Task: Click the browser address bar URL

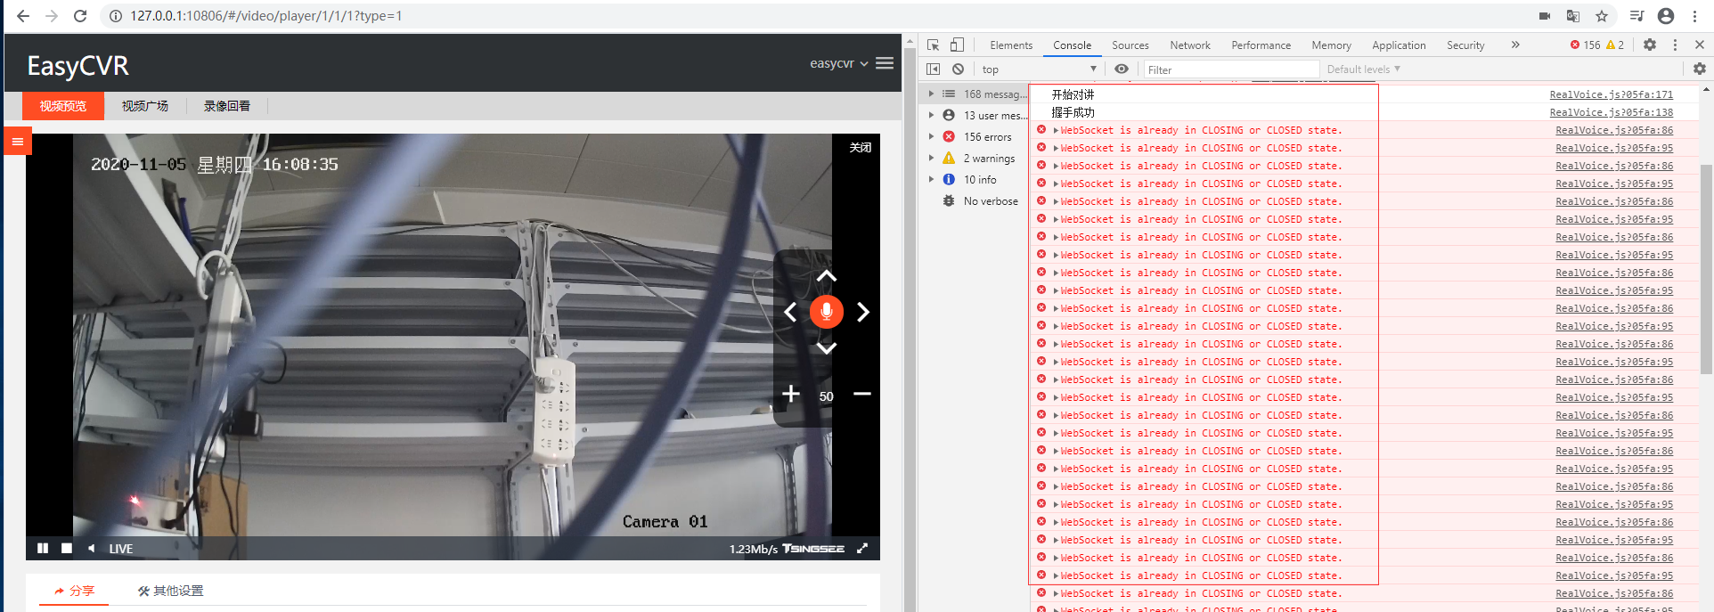Action: pos(265,16)
